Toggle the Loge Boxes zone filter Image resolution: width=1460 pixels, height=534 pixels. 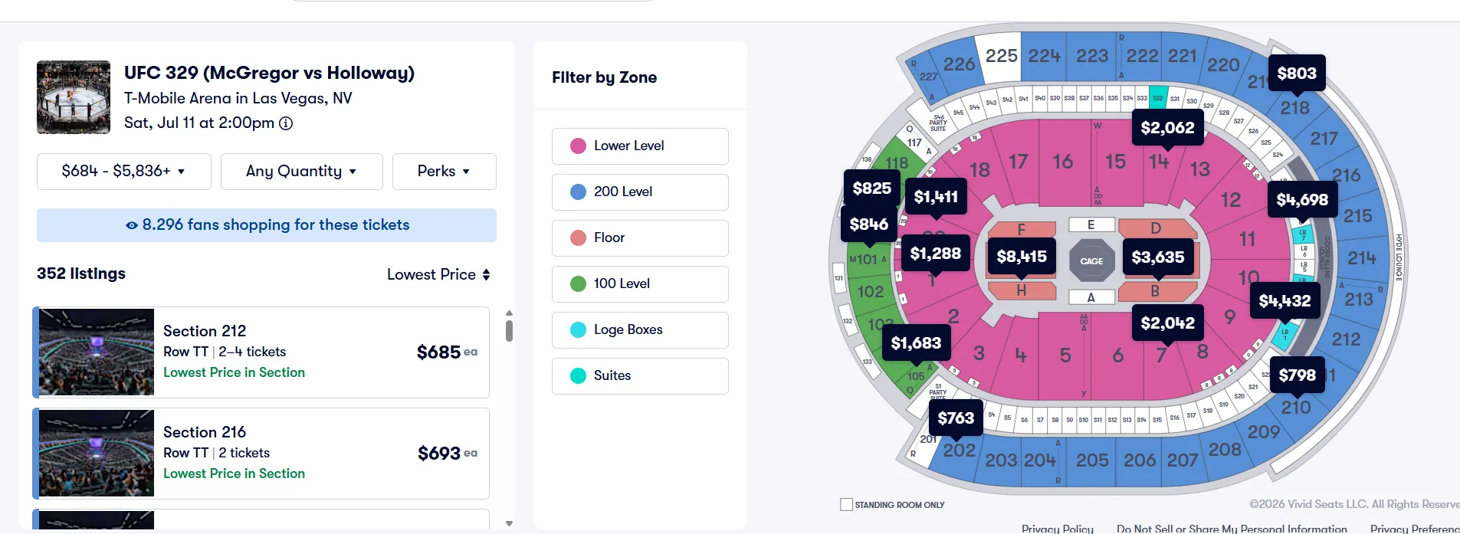[640, 330]
